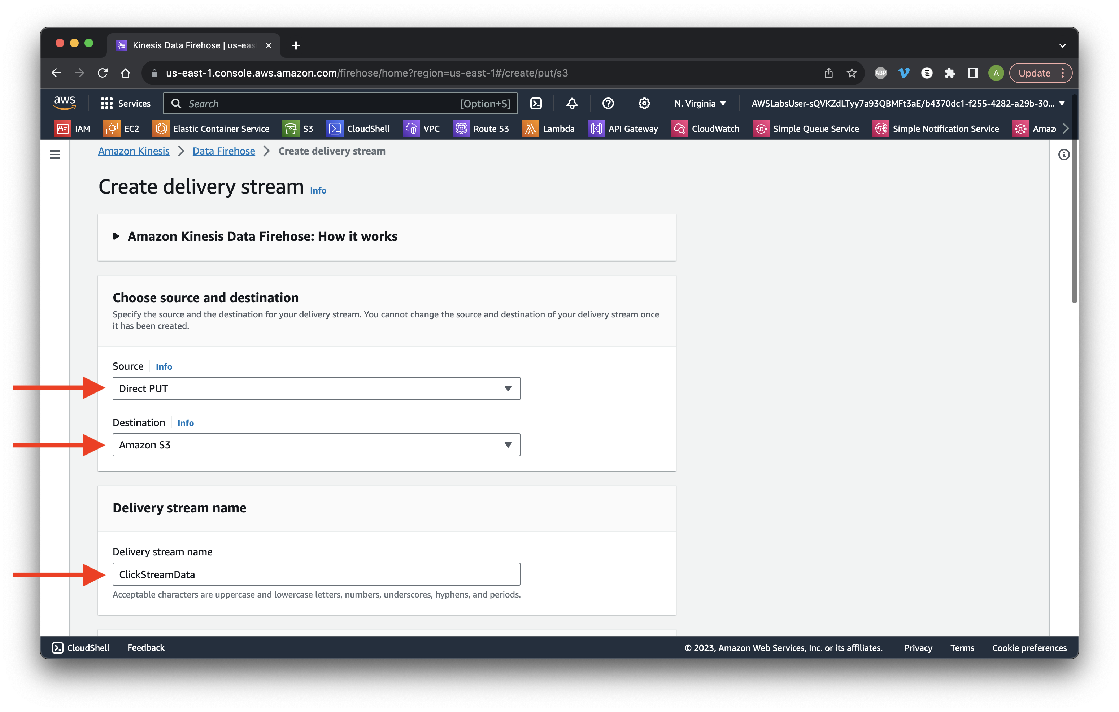
Task: Open the info help panel icon
Action: click(x=1064, y=154)
